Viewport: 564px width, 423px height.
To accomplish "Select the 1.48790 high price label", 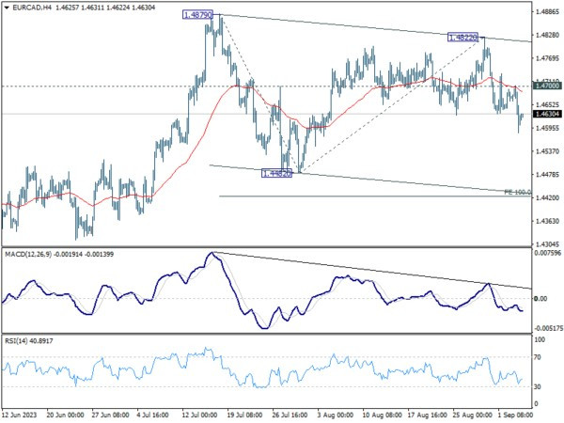I will point(197,15).
